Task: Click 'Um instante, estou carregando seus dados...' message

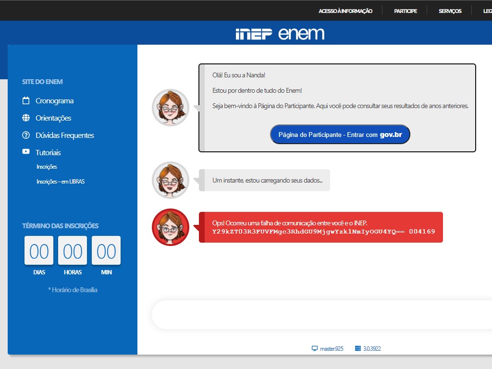Action: click(x=267, y=181)
